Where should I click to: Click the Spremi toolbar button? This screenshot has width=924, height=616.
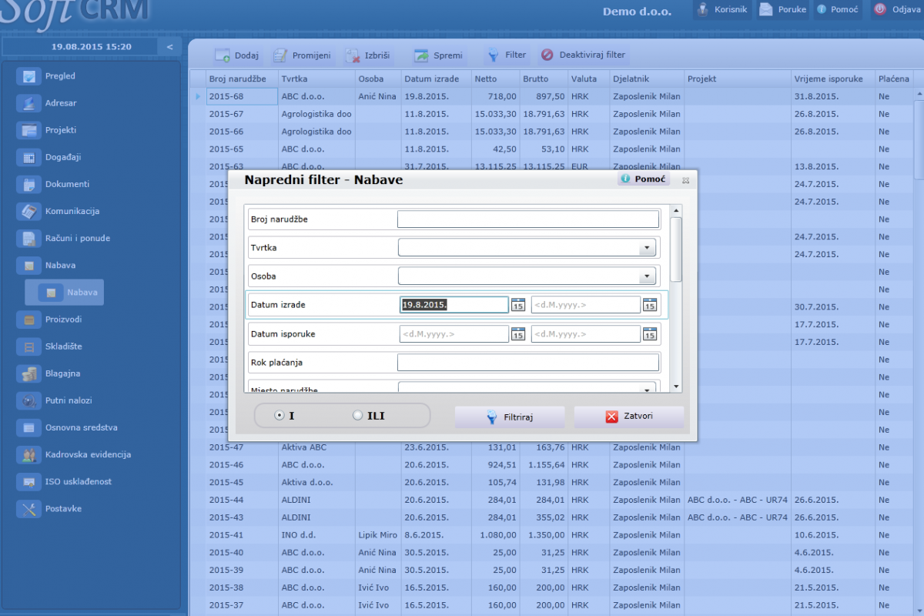438,55
